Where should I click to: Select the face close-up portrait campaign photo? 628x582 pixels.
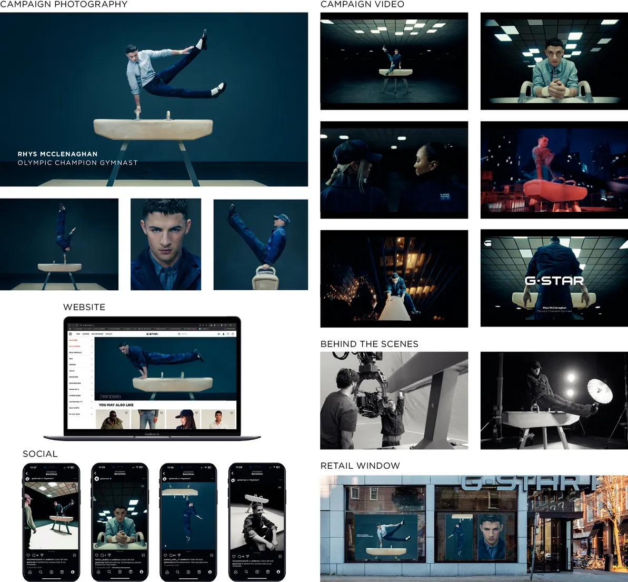coord(166,244)
